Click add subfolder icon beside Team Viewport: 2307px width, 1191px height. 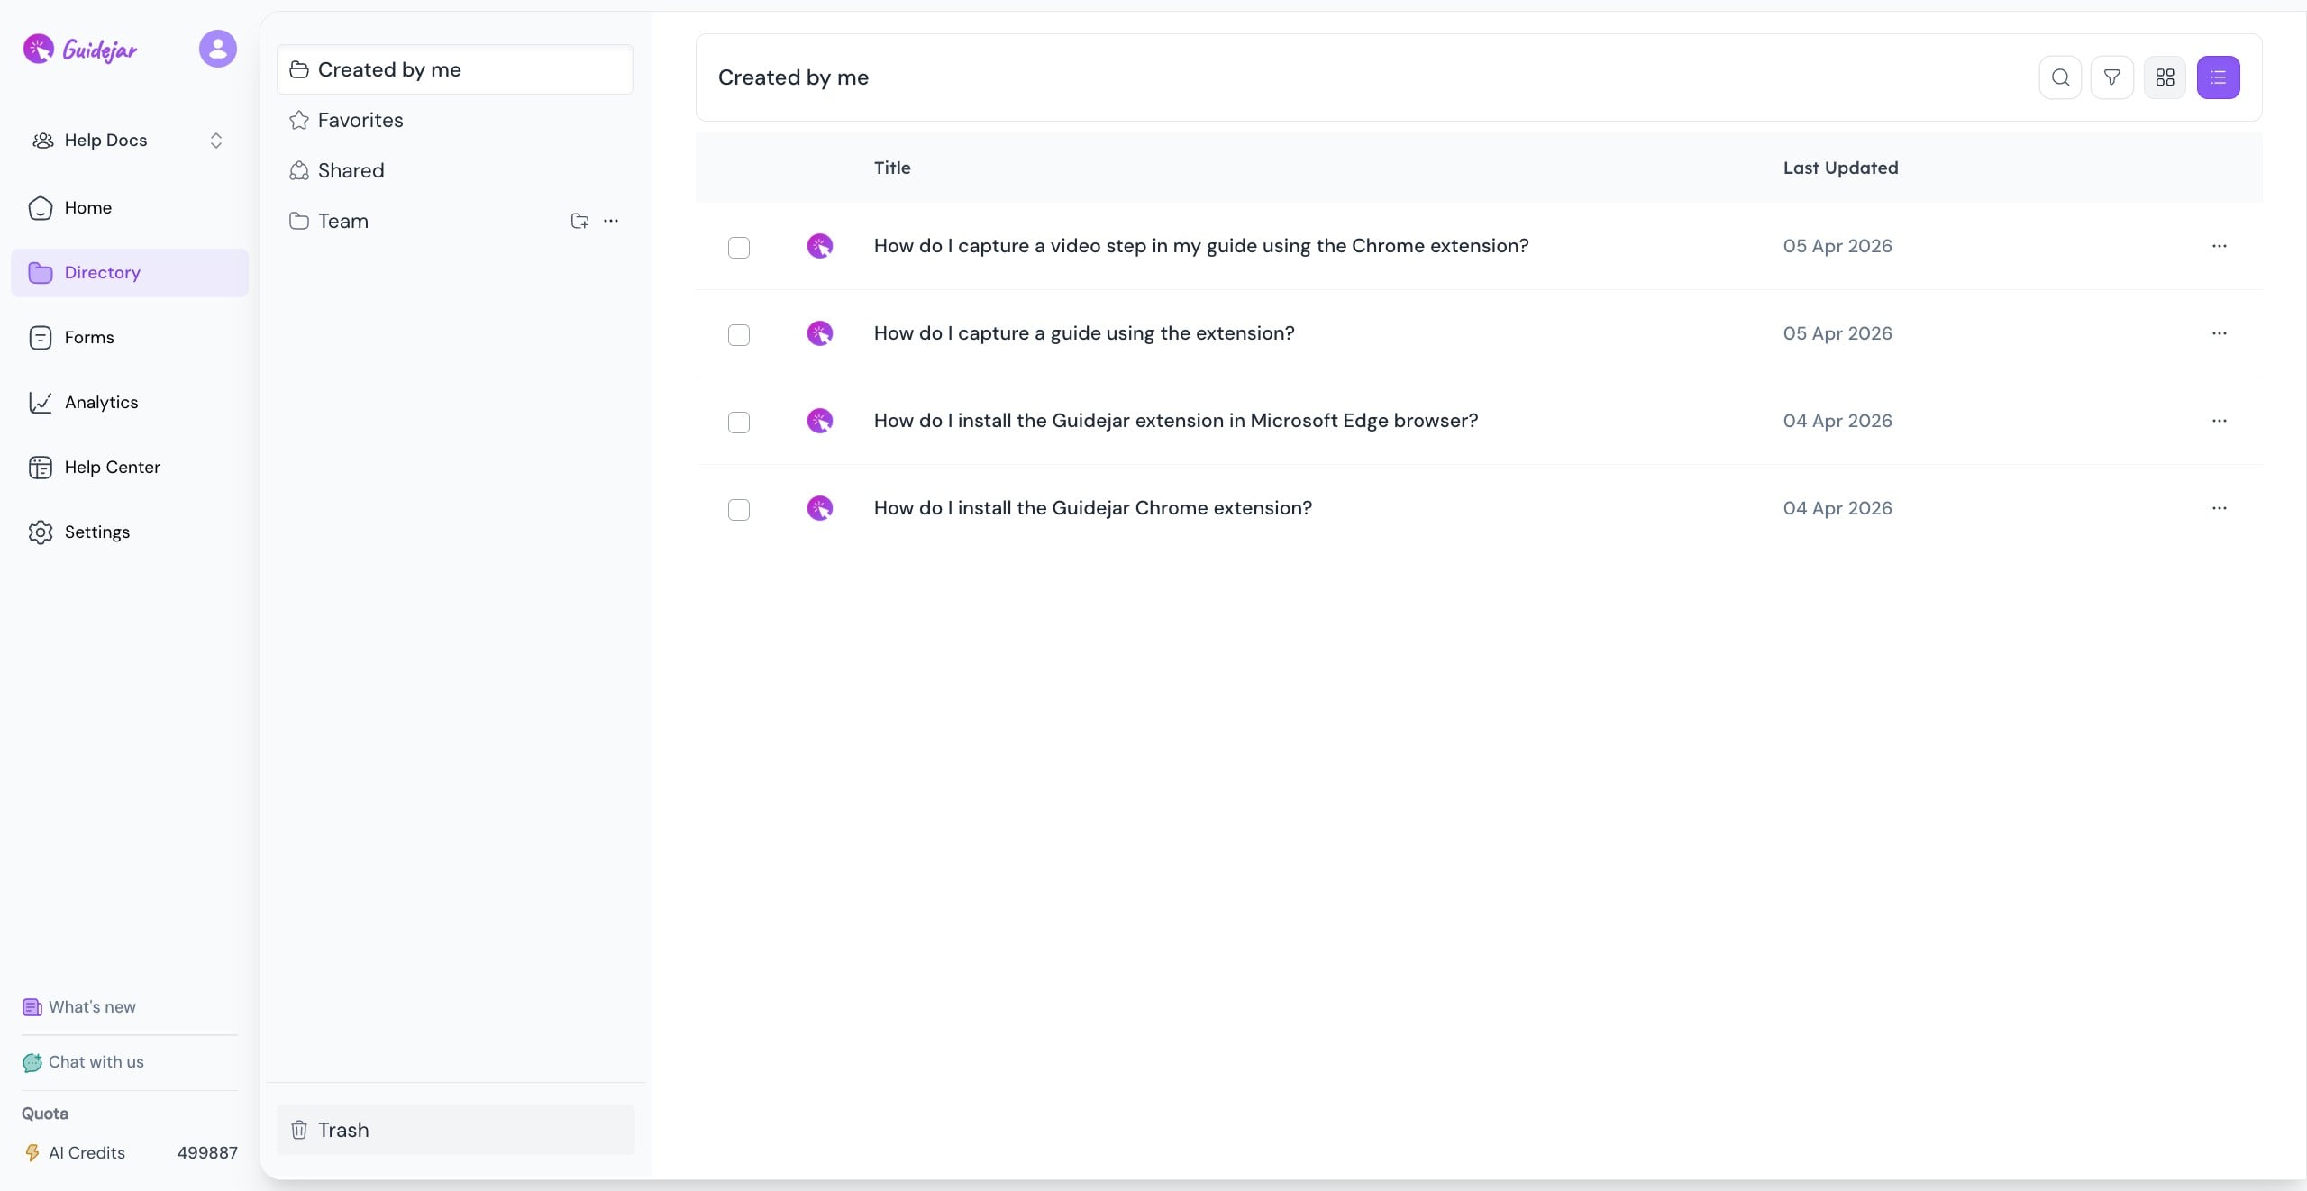pyautogui.click(x=579, y=221)
